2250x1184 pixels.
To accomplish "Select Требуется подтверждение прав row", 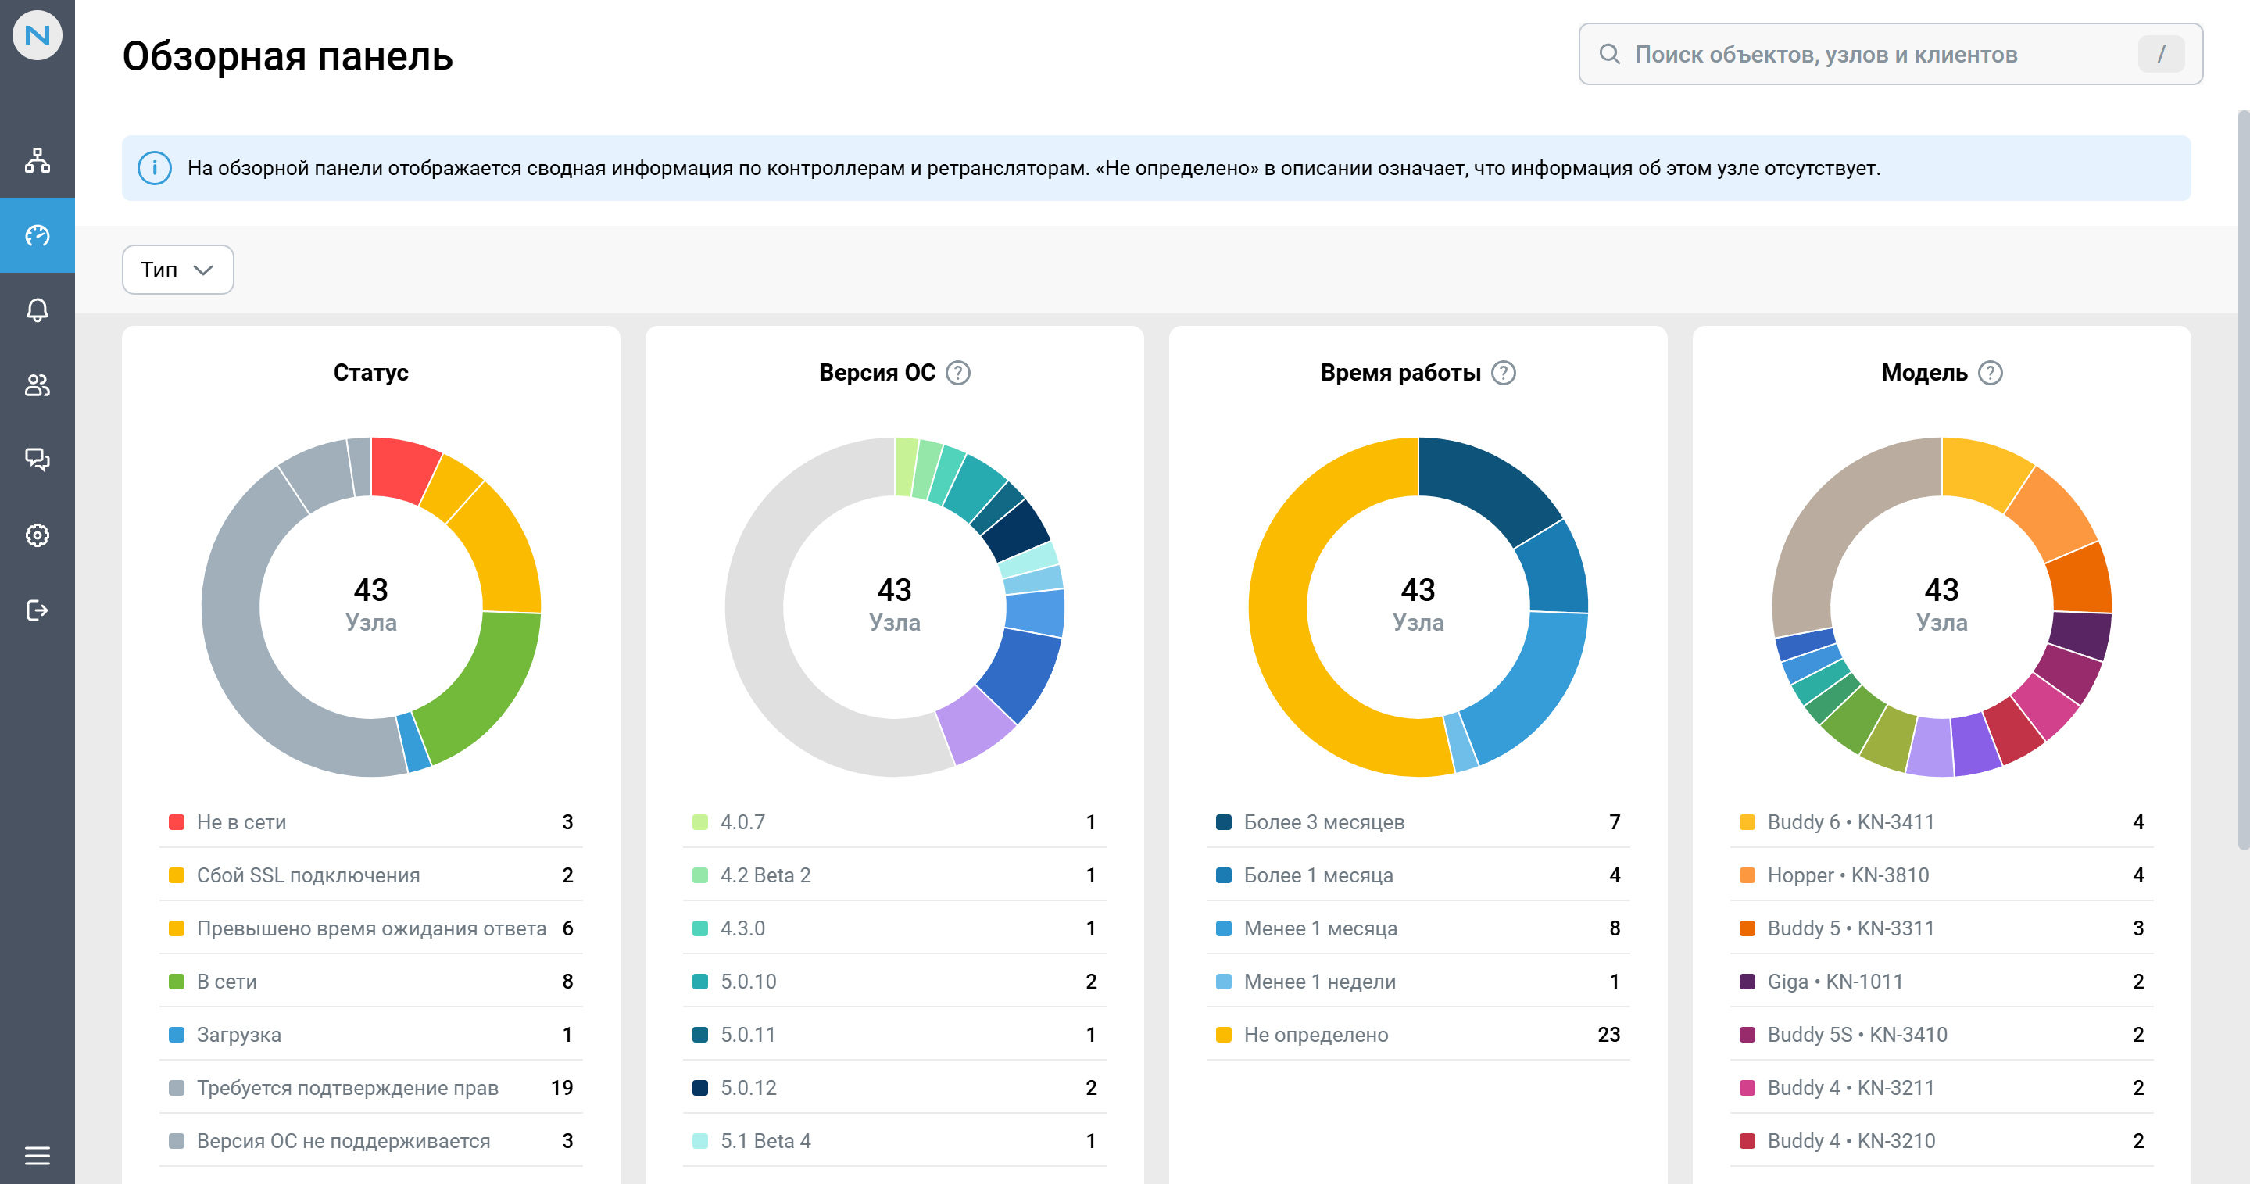I will 371,1088.
